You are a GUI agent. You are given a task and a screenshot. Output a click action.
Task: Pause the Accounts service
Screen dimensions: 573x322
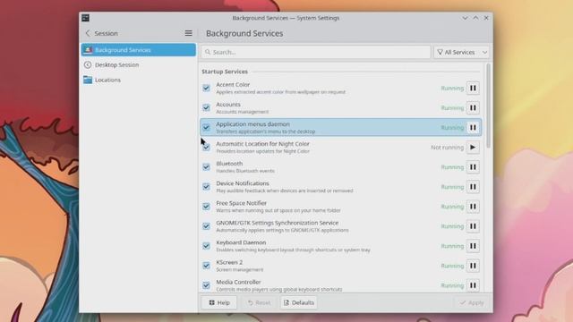click(x=473, y=107)
